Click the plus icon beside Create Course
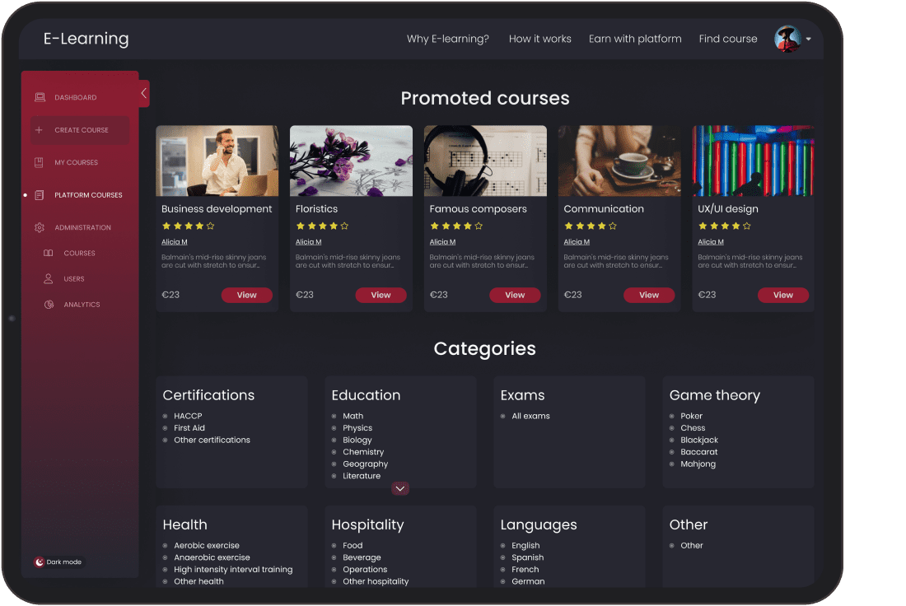Image resolution: width=906 pixels, height=606 pixels. [40, 130]
